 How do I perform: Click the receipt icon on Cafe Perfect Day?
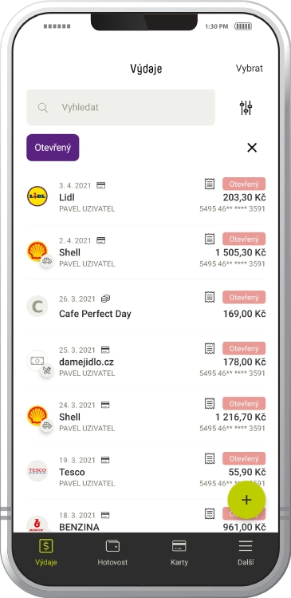pos(209,297)
